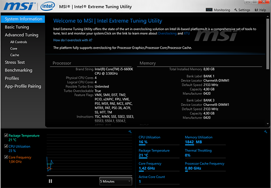271x188 pixels.
Task: Open 'How do I overclock with it?' link
Action: [73, 40]
